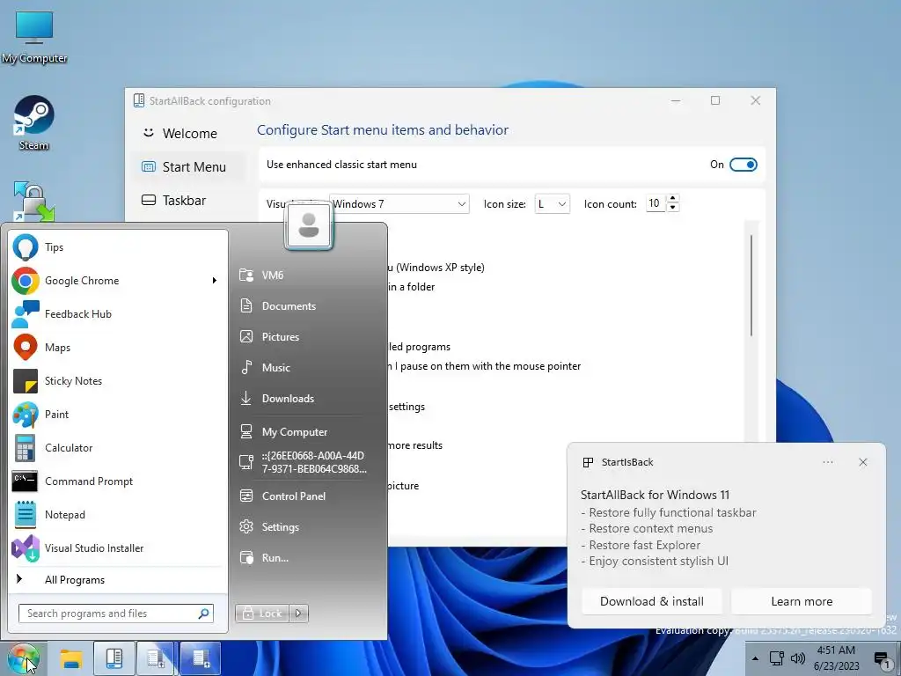
Task: Open My Computer desktop icon
Action: [34, 37]
